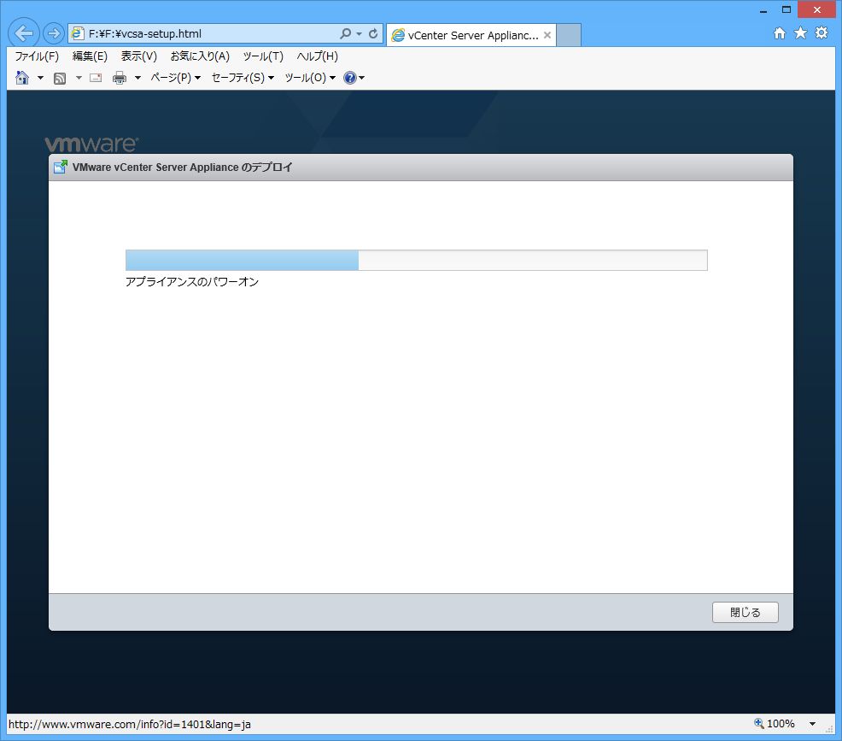Expand the Help icon dropdown arrow

point(361,79)
